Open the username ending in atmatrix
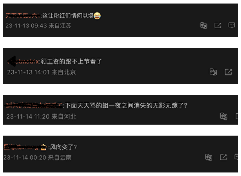 tap(23, 61)
